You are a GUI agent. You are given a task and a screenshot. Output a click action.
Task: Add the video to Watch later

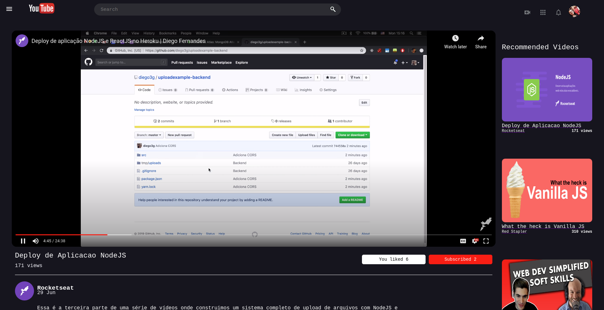(x=455, y=42)
